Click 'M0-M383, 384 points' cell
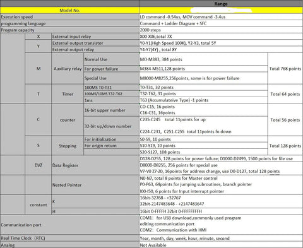 coord(203,59)
